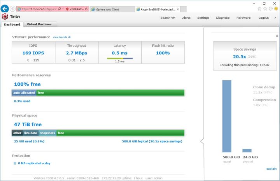Select the Dashboard tab
280x181 pixels.
pyautogui.click(x=12, y=24)
